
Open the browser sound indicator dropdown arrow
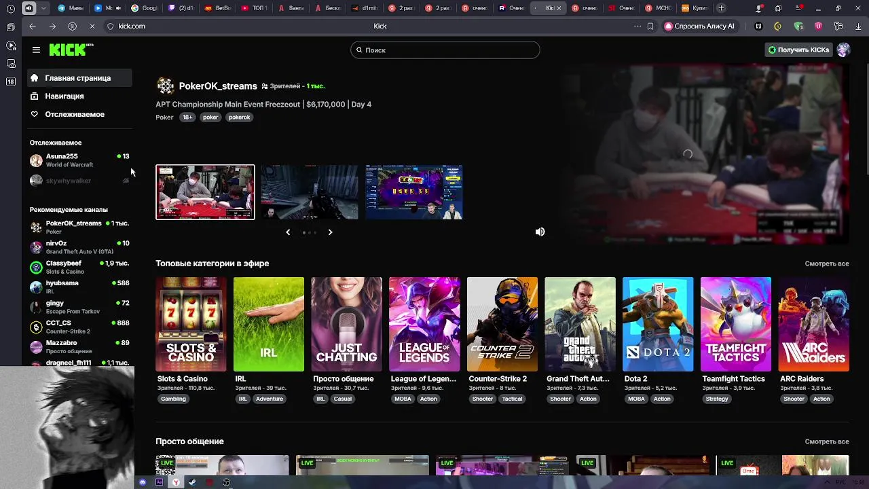[x=44, y=8]
